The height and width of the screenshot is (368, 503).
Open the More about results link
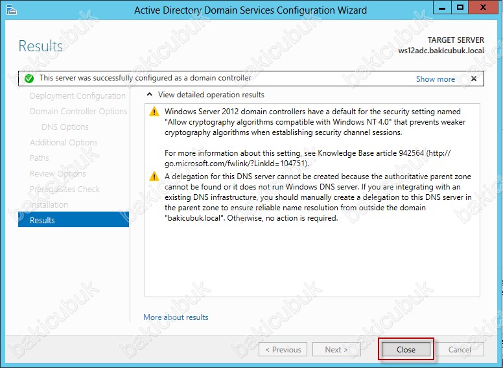176,317
